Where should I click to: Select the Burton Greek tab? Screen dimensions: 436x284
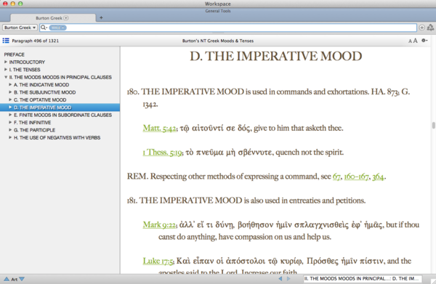(x=53, y=18)
